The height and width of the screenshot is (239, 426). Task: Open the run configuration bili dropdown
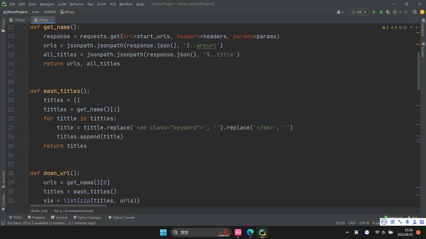358,12
